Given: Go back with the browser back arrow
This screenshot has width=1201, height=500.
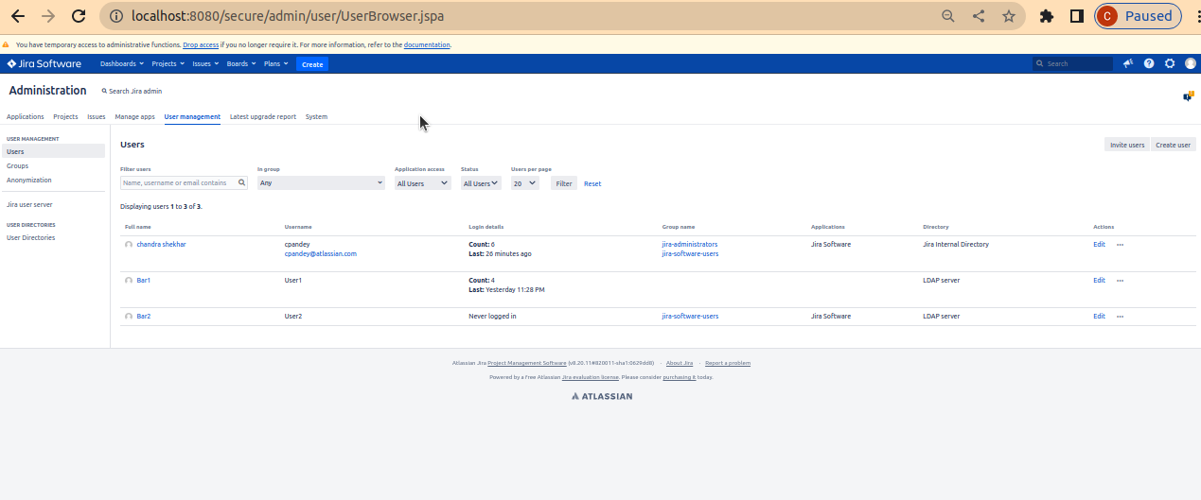Looking at the screenshot, I should (x=18, y=16).
